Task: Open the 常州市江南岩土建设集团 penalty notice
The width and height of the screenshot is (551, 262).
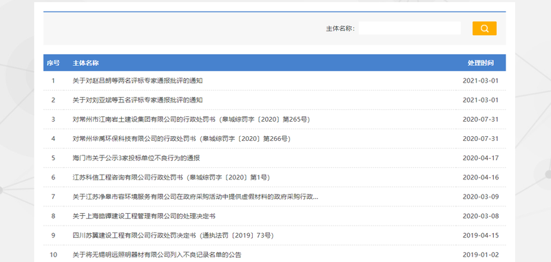Action: point(191,119)
